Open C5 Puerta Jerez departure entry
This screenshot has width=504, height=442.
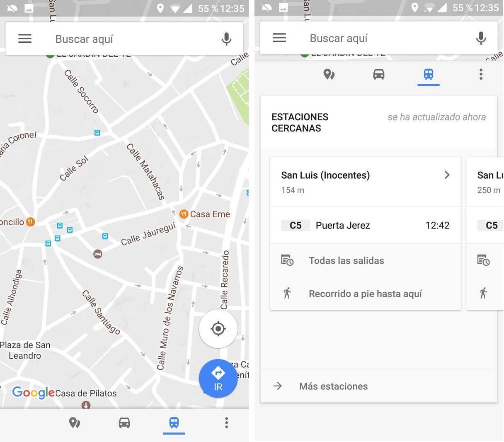coord(365,225)
